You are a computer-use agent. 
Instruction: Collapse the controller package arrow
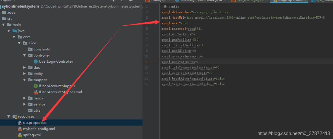point(25,55)
